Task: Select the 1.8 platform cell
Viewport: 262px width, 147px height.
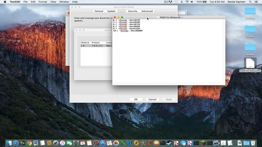Action: click(x=86, y=46)
